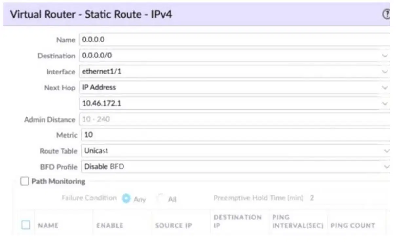Open the Next Hop type dropdown
Screen dimensions: 396x246
(x=235, y=87)
